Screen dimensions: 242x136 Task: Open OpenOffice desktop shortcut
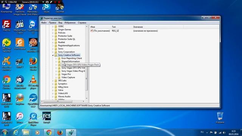pyautogui.click(x=33, y=100)
